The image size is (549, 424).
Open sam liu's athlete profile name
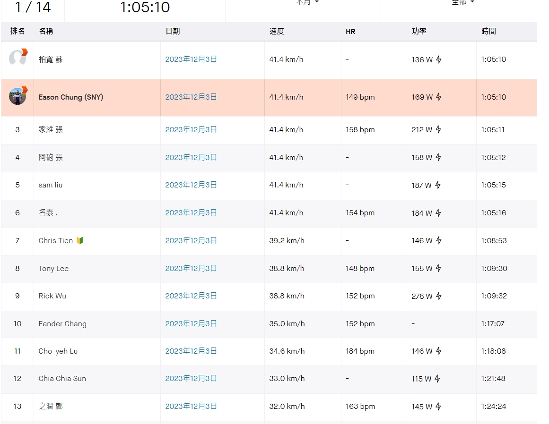[x=51, y=185]
